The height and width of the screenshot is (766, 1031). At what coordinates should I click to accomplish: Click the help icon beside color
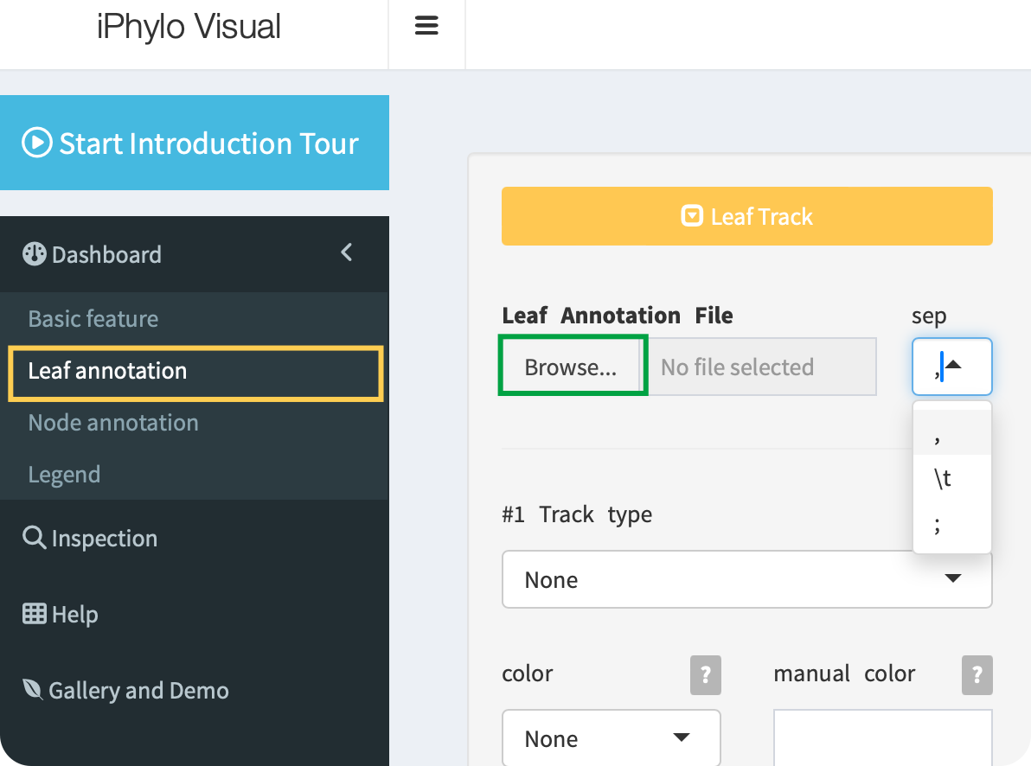(705, 674)
